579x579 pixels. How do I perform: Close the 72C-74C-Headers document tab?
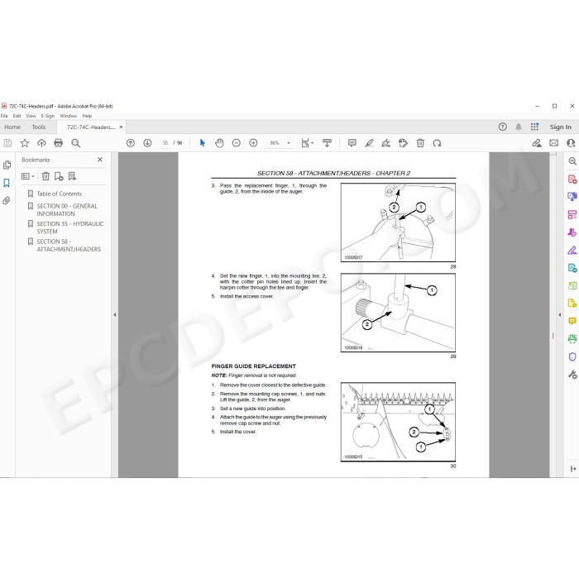click(x=121, y=127)
